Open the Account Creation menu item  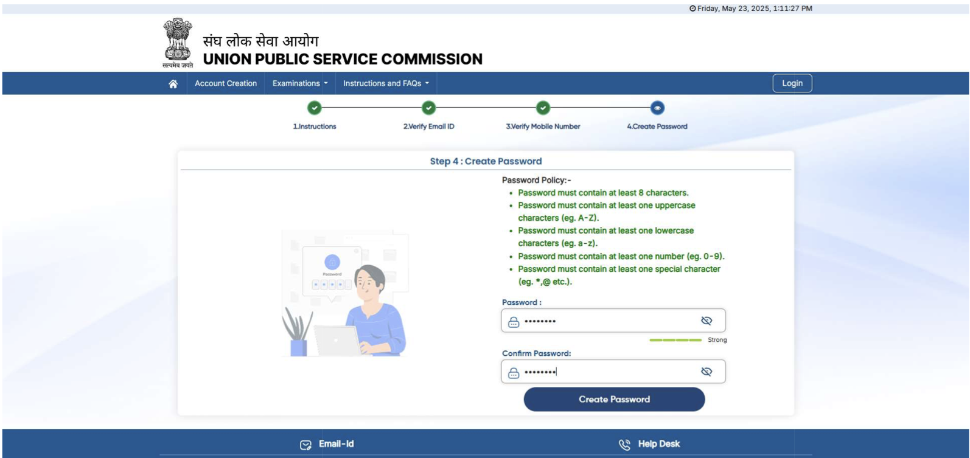[x=226, y=83]
